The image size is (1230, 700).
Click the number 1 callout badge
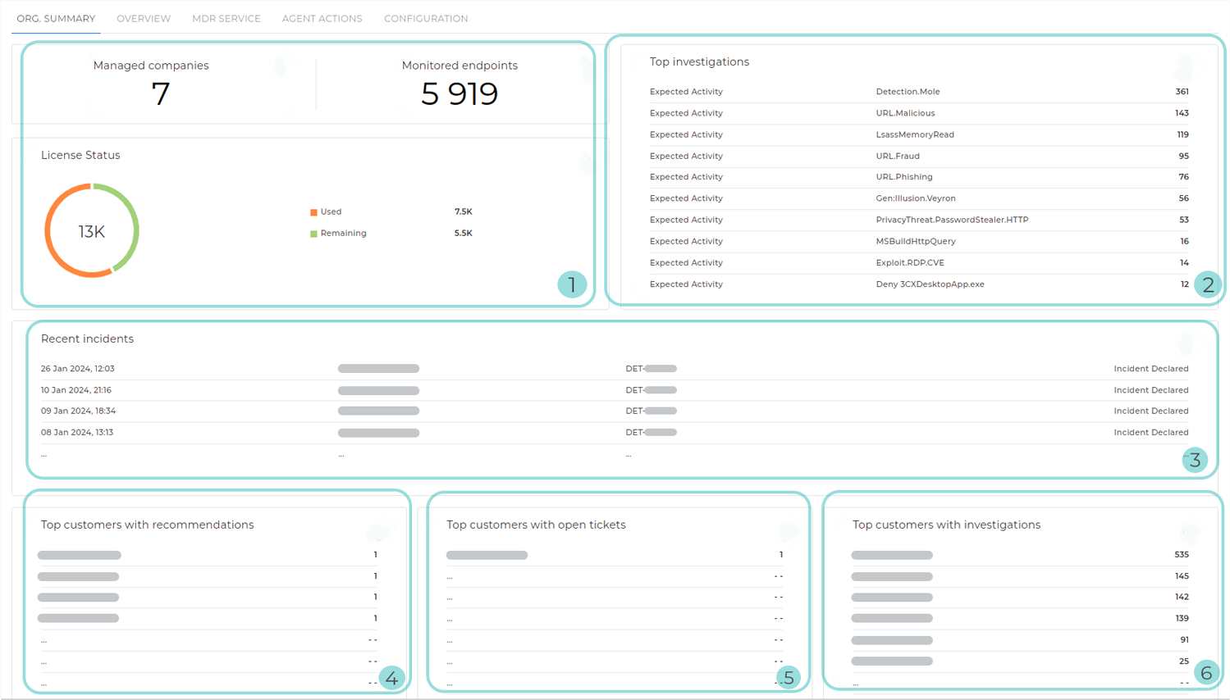click(x=571, y=284)
